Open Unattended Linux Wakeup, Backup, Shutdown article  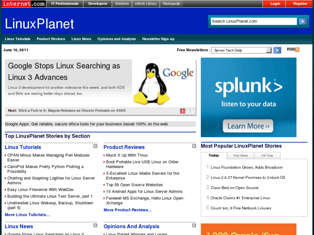pos(50,205)
